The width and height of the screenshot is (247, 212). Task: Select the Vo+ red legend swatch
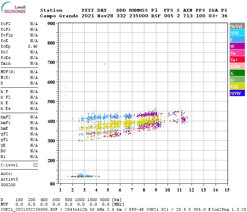[237, 60]
